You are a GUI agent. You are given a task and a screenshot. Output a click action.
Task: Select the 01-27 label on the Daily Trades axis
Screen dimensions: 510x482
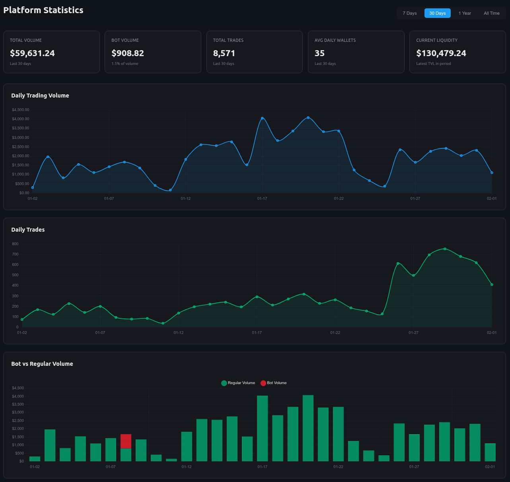(414, 332)
